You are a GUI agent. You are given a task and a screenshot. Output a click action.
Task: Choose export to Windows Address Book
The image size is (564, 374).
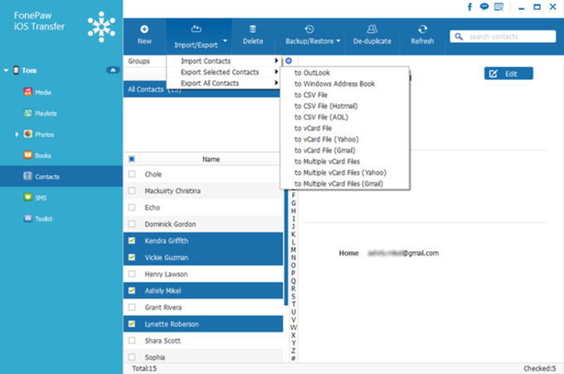[344, 84]
